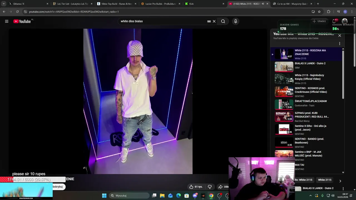This screenshot has width=356, height=200.
Task: Bookmark this page with the star icon
Action: 319,12
